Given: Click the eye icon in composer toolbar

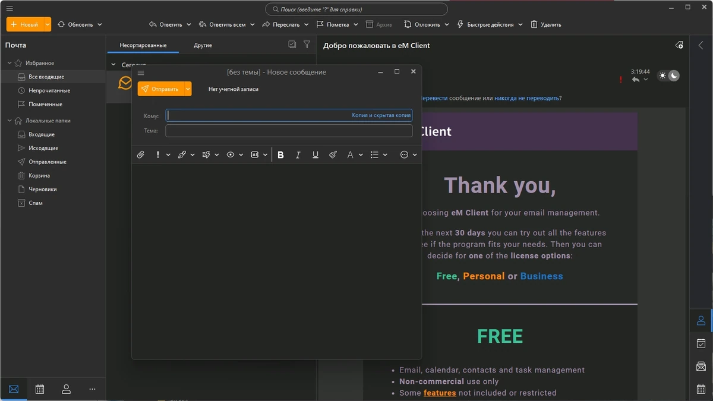Looking at the screenshot, I should pos(231,154).
